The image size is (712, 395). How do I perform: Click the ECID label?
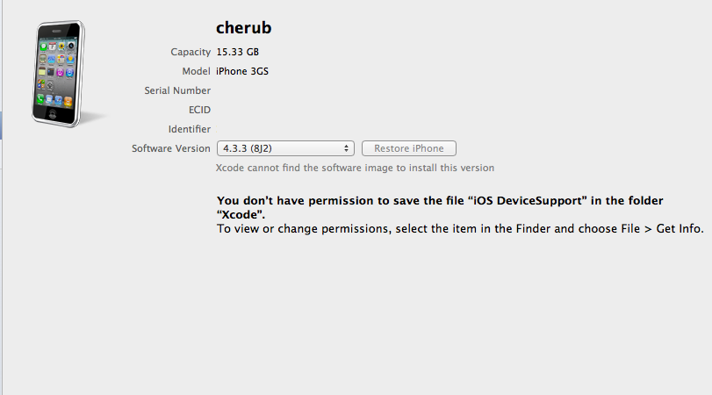[200, 110]
